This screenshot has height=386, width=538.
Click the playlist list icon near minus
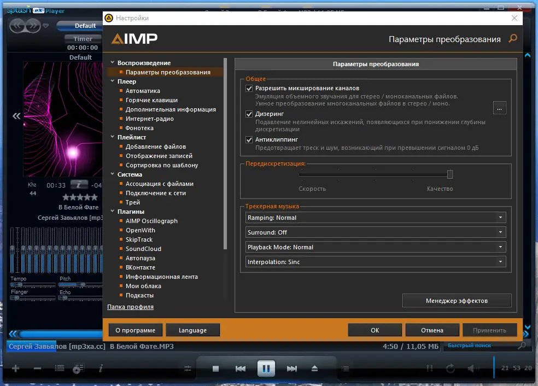[x=60, y=369]
